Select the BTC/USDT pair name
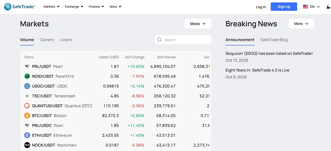 (42, 116)
